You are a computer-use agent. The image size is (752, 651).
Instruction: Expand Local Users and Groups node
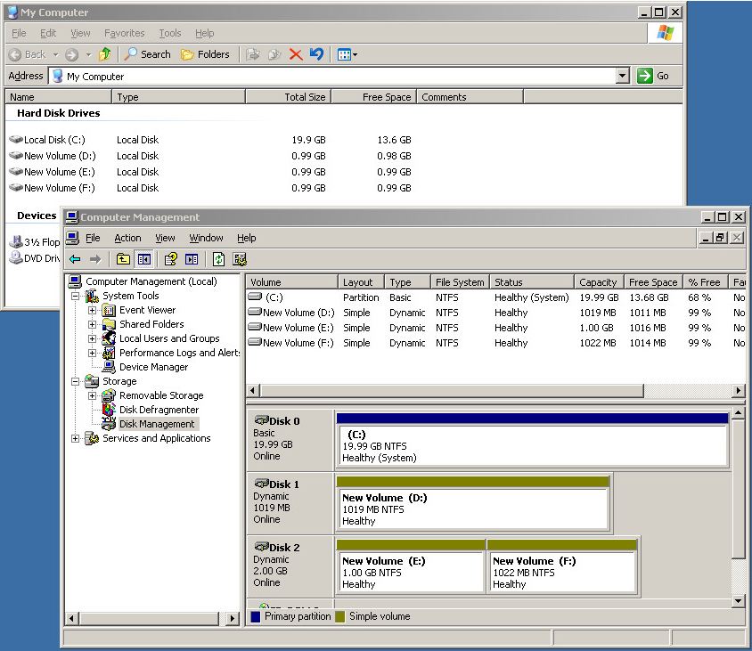92,339
